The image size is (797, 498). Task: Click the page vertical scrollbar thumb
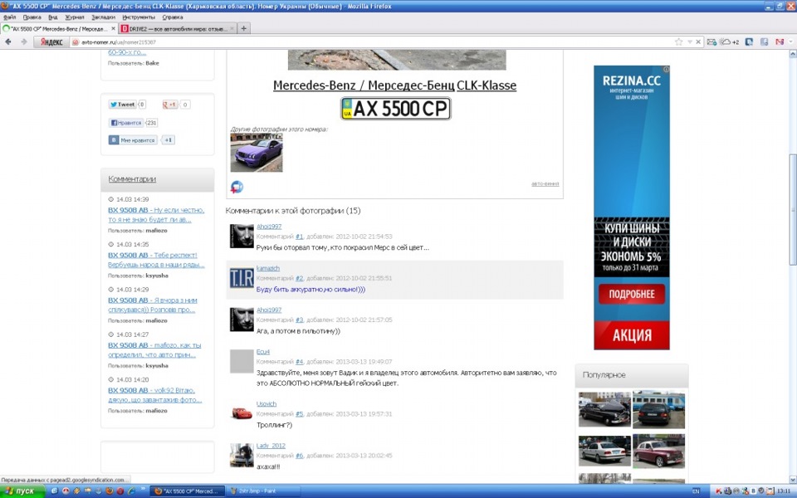pos(792,209)
